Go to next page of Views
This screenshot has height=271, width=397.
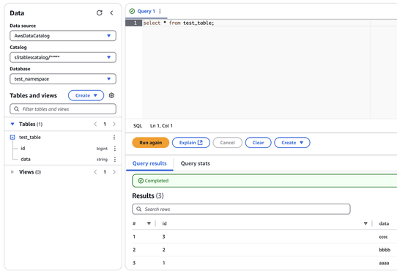(114, 172)
